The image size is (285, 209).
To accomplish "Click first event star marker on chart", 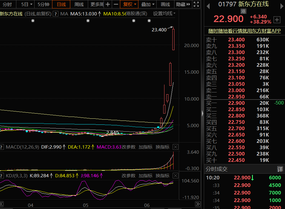I will point(33,21).
